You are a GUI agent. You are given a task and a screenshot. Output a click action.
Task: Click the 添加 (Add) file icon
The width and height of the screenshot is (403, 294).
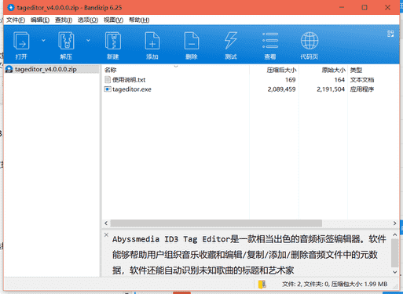pyautogui.click(x=152, y=41)
